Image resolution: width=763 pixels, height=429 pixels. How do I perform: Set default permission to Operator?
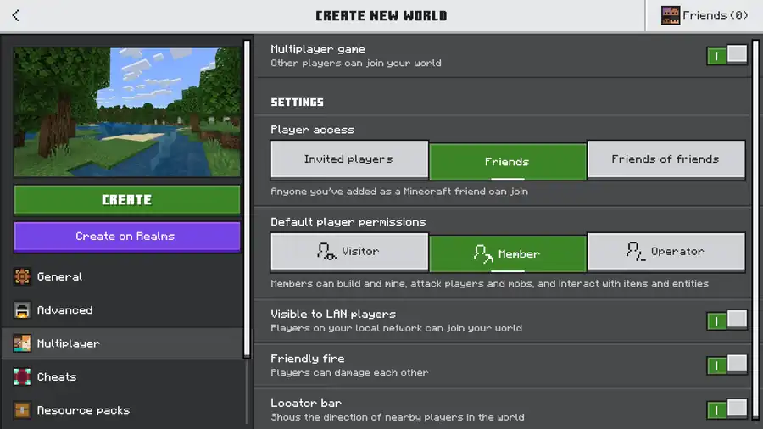pos(666,252)
